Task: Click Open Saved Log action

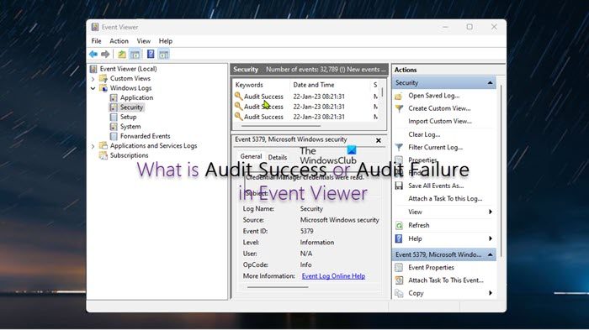Action: pos(434,96)
